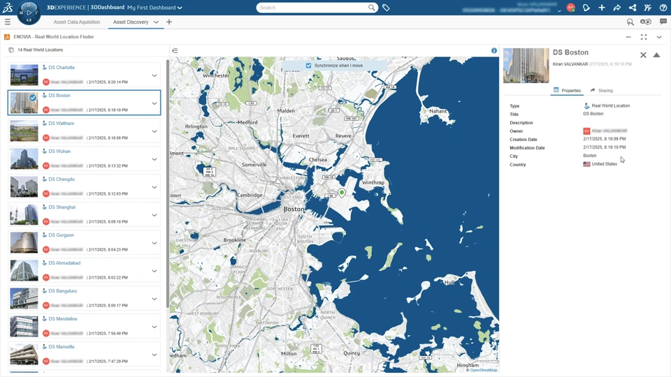Click the share arrow icon in top bar
The height and width of the screenshot is (377, 671).
(x=617, y=8)
